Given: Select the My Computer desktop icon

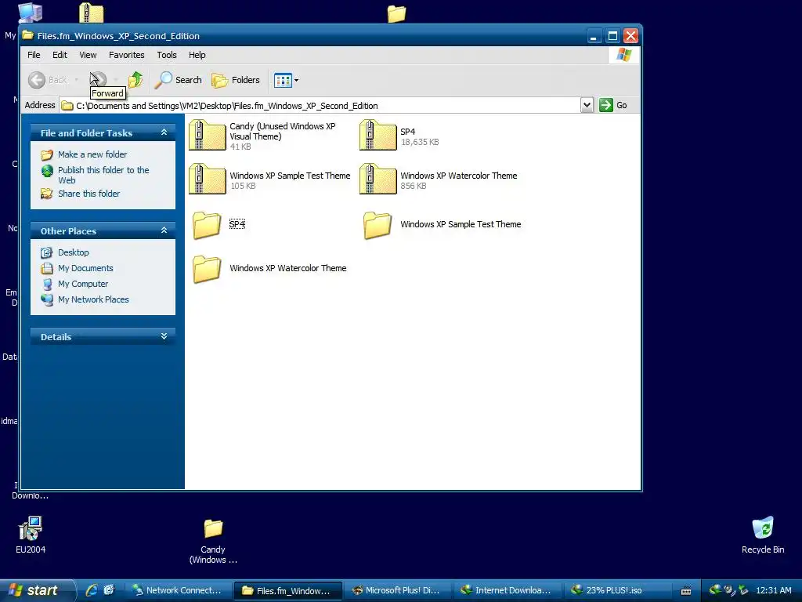Looking at the screenshot, I should click(31, 13).
